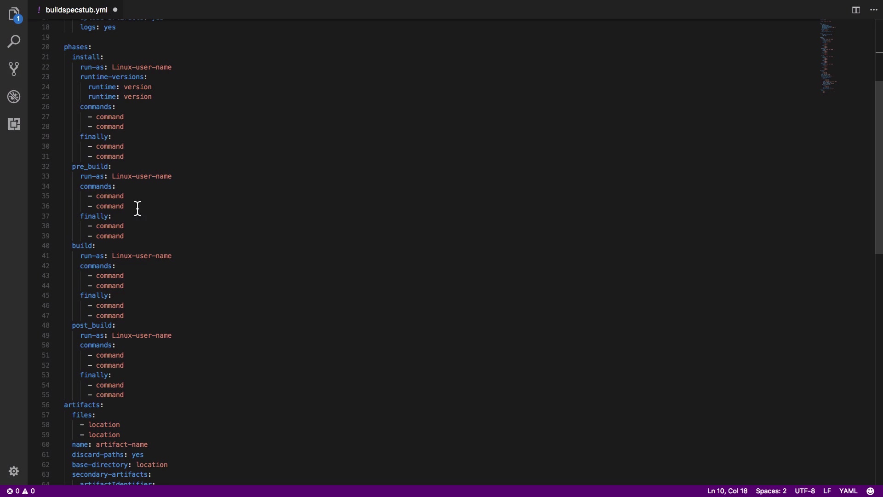Open the Explorer view in activity bar
883x497 pixels.
point(14,14)
